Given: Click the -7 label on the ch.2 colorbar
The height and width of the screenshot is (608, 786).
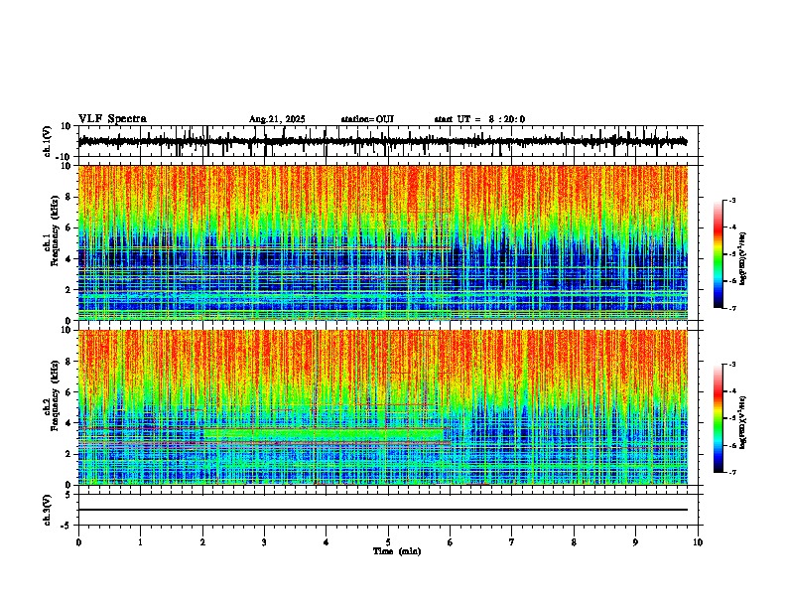Looking at the screenshot, I should 732,472.
